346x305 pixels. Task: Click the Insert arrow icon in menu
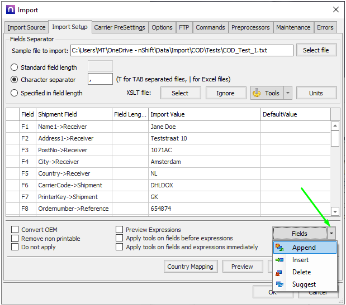[x=280, y=260]
